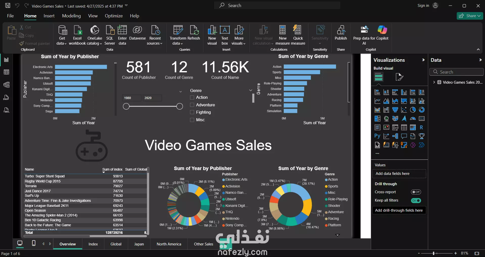Open the Modeling ribbon tab
The height and width of the screenshot is (257, 485).
click(x=71, y=16)
